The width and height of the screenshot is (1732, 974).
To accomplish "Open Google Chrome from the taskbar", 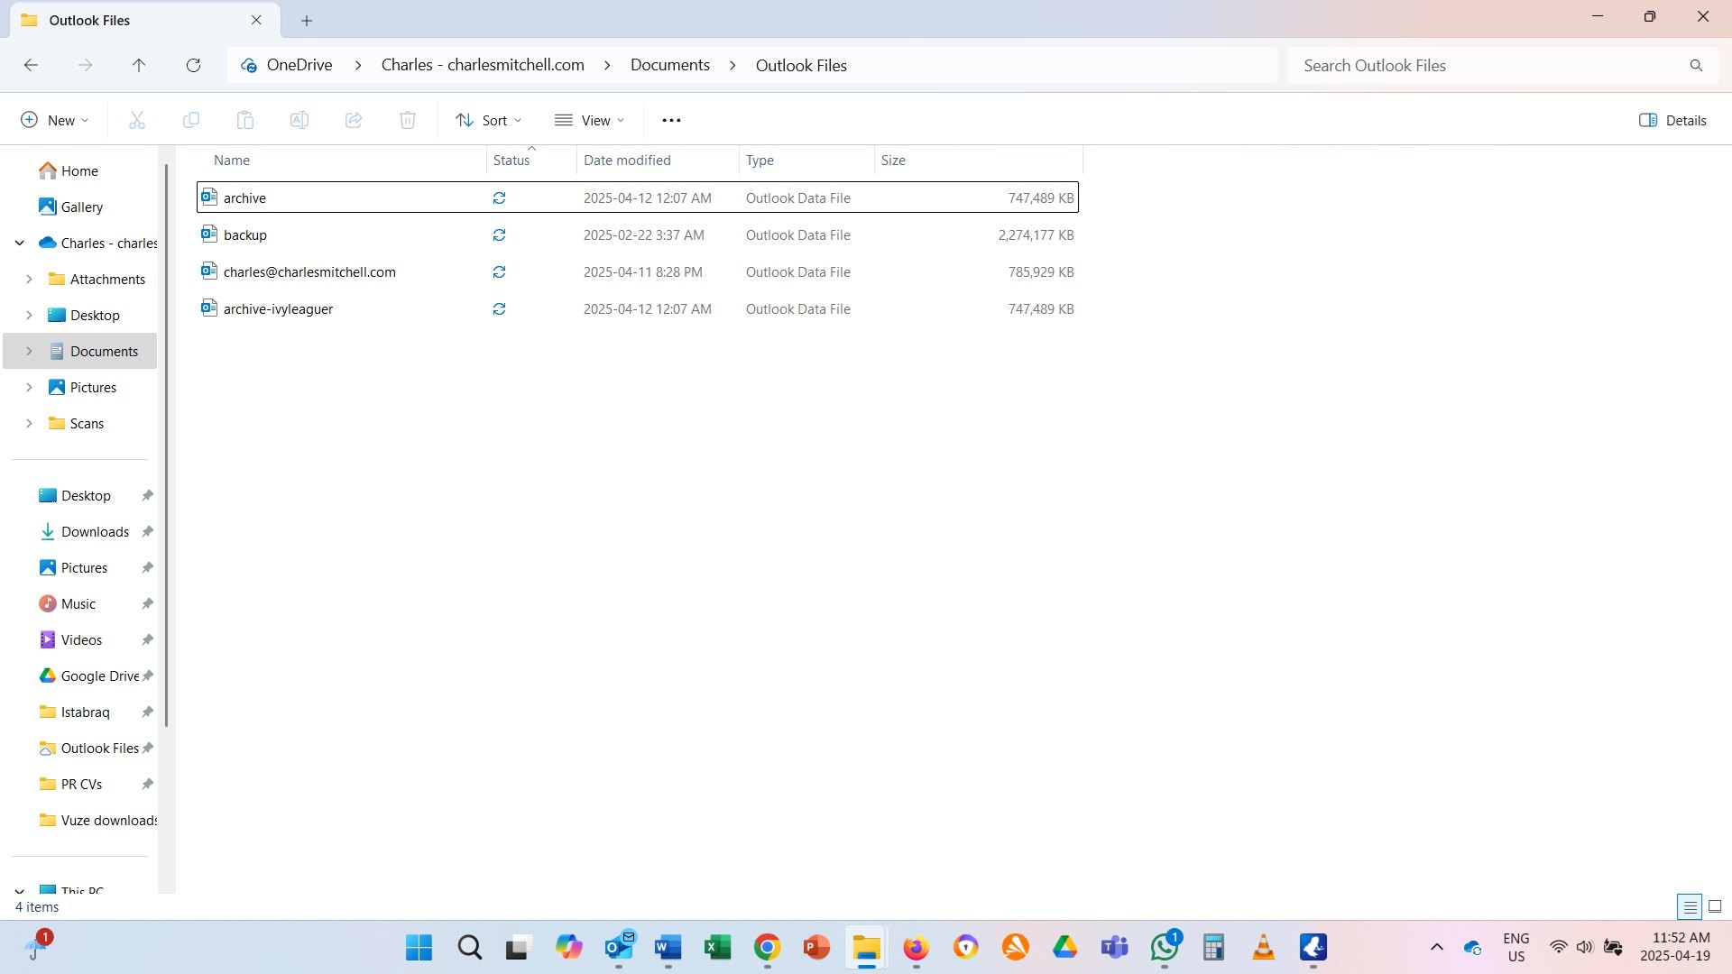I will pos(767,947).
